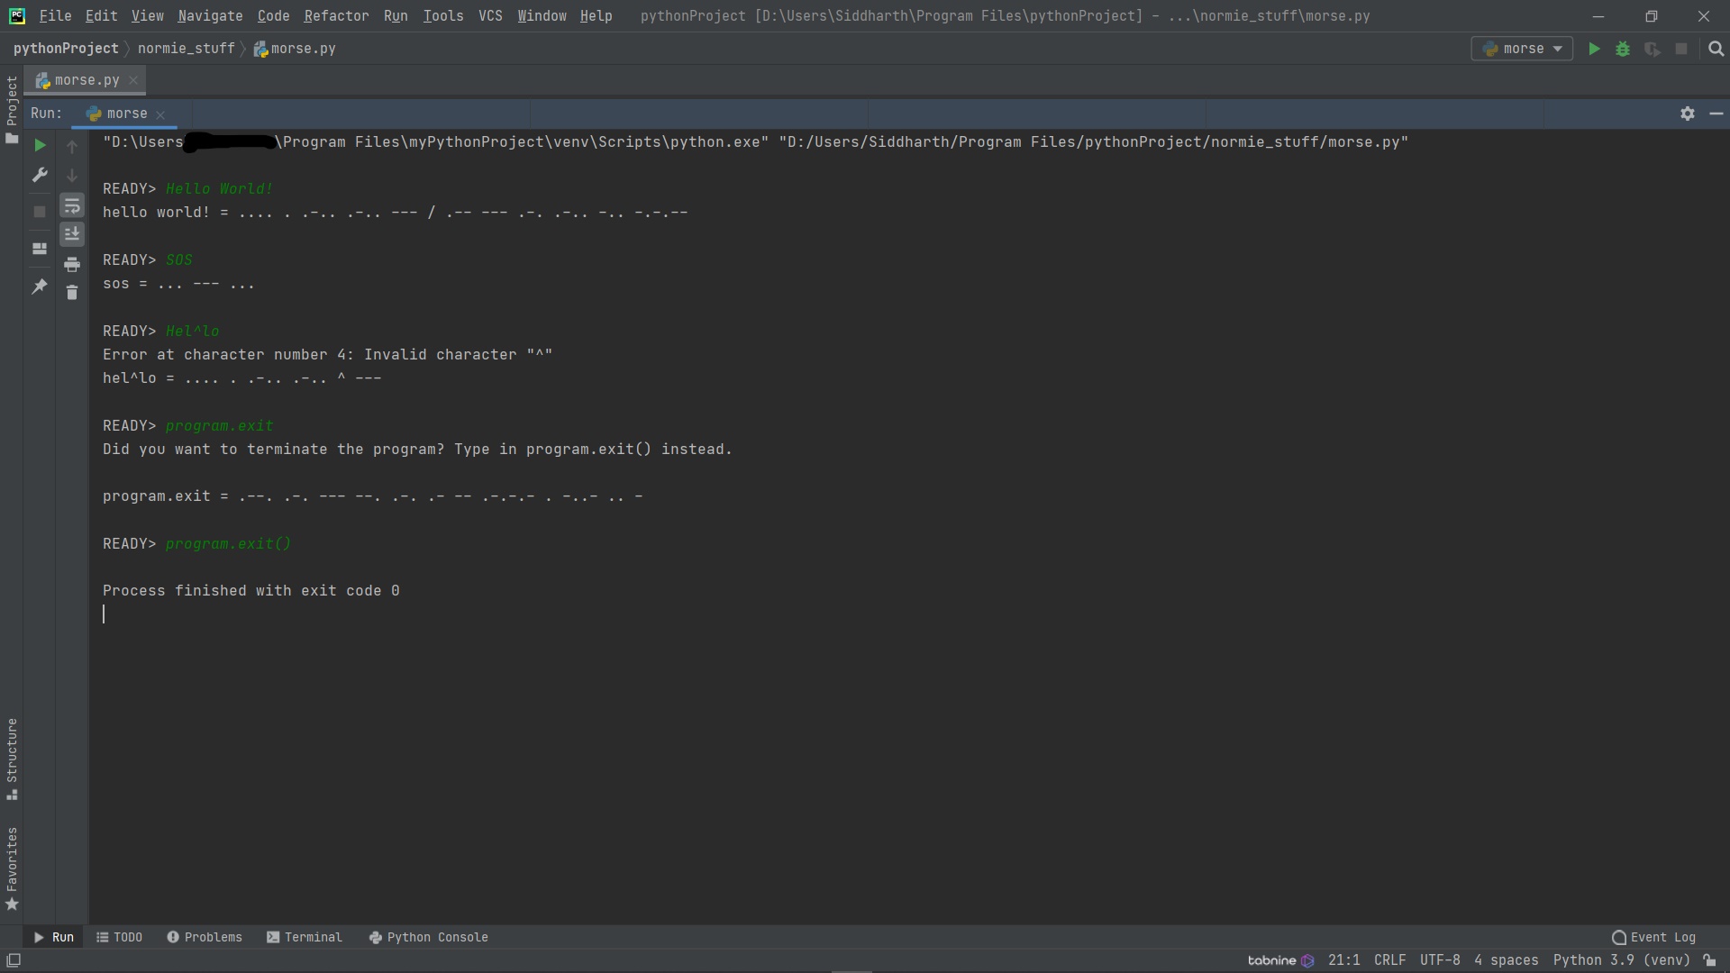Open the Terminal tool window

coord(305,937)
